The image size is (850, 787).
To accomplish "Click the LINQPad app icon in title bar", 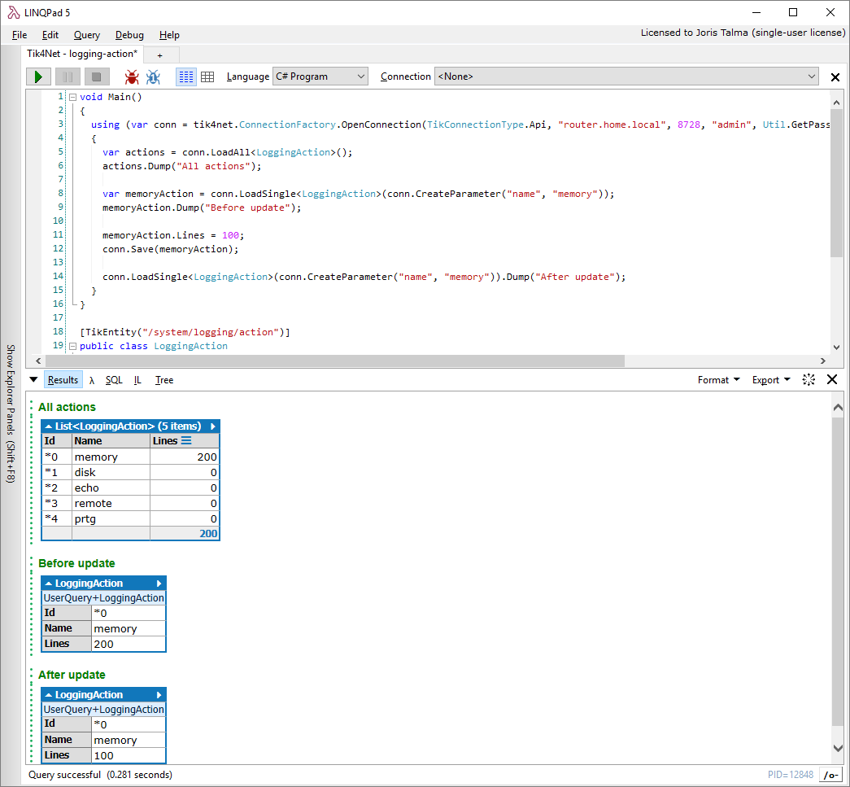I will pyautogui.click(x=14, y=12).
